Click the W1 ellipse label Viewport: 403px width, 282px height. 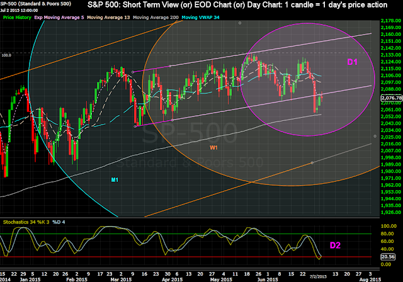pyautogui.click(x=213, y=148)
